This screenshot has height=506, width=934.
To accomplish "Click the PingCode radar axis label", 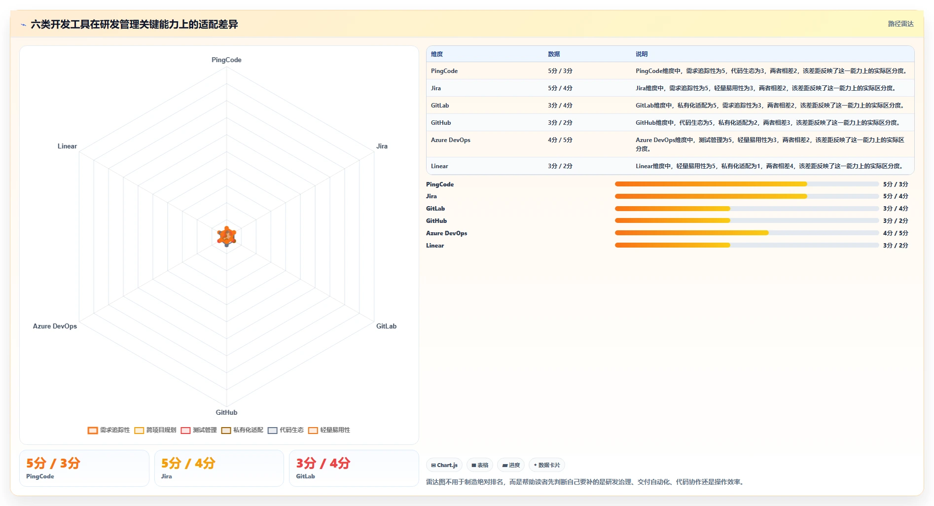I will (226, 60).
